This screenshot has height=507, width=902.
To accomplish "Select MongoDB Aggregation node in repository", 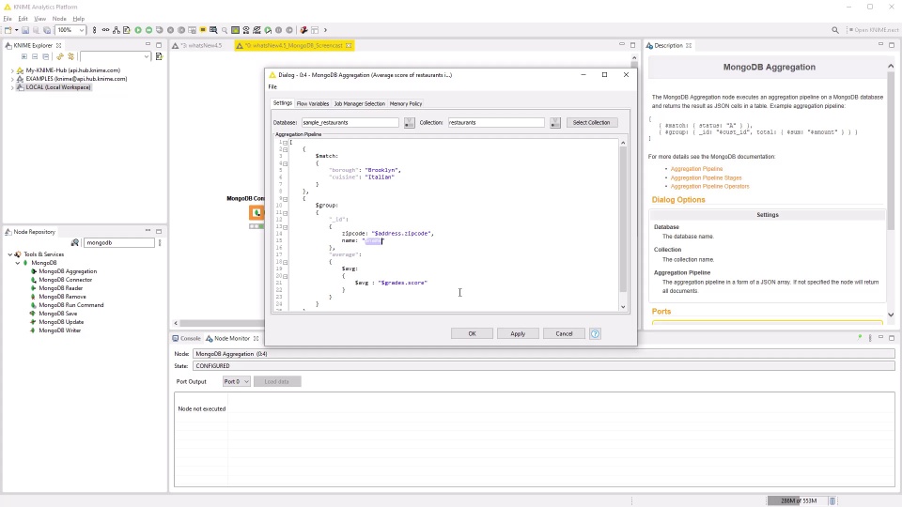I will click(68, 271).
